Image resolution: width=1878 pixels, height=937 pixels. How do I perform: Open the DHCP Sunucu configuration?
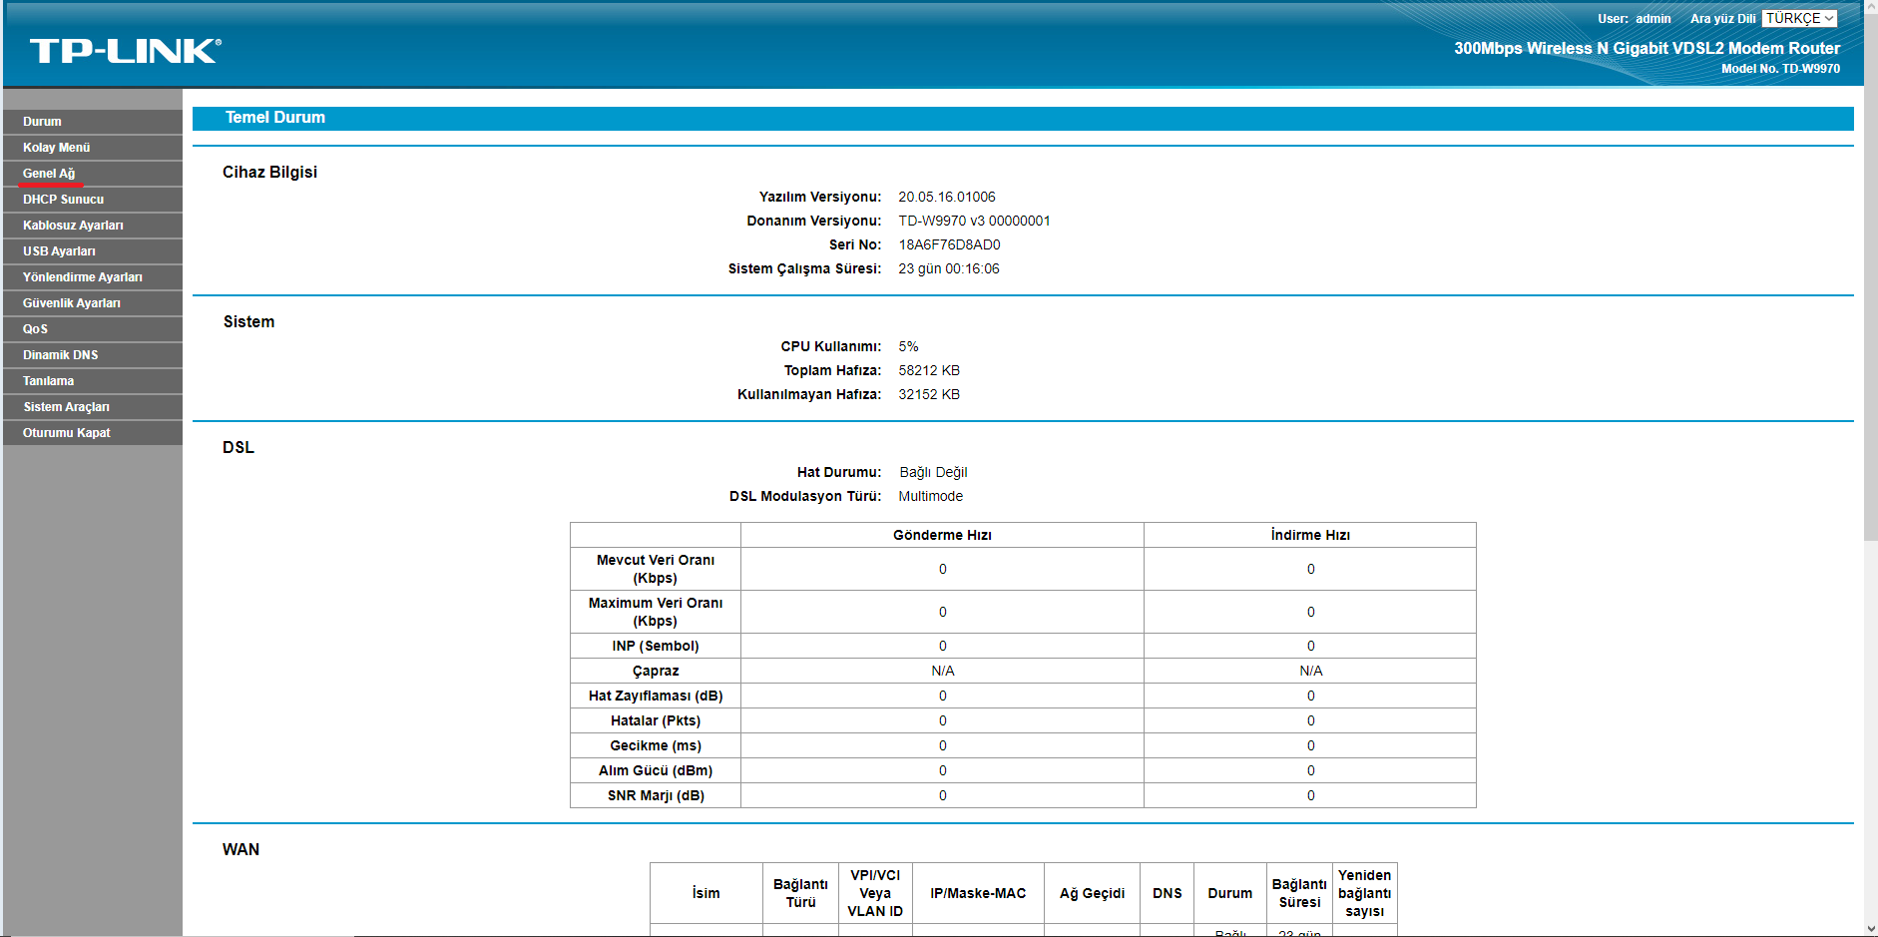[x=63, y=199]
